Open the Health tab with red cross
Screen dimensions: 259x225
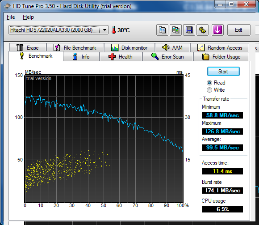pyautogui.click(x=121, y=57)
